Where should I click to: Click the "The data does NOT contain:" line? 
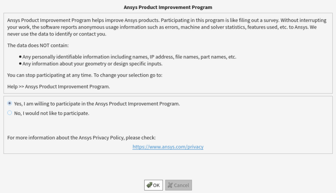point(38,45)
